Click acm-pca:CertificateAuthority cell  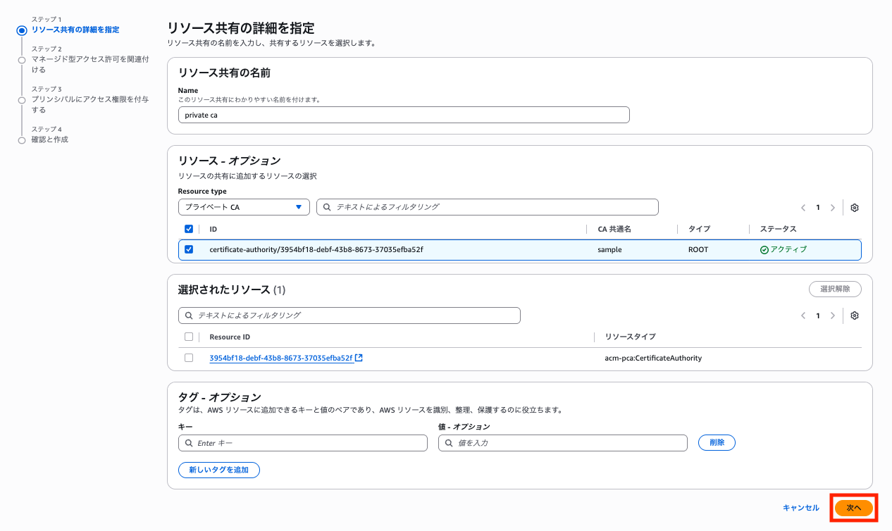pos(653,358)
